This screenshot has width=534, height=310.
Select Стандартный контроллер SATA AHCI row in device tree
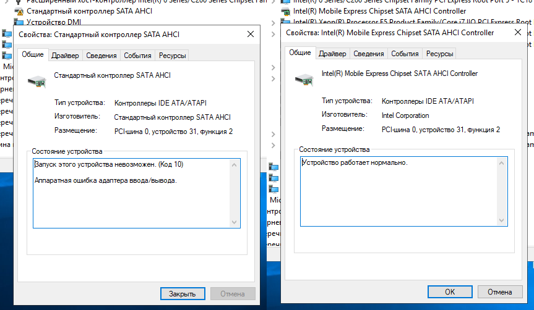pos(89,11)
